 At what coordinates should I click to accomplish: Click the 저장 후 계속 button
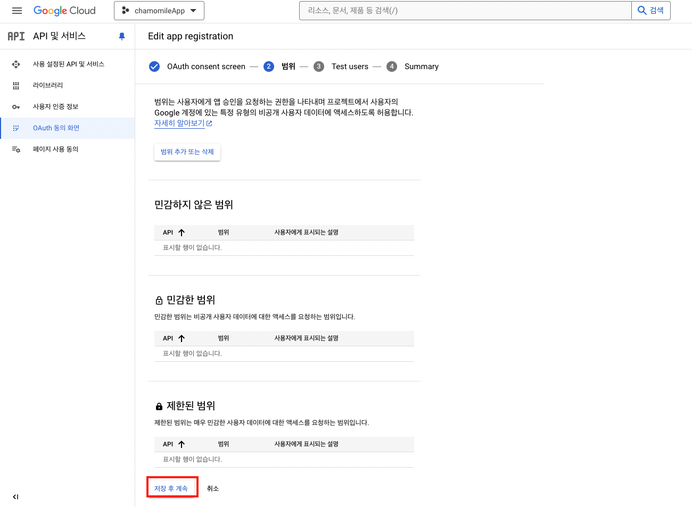coord(171,488)
